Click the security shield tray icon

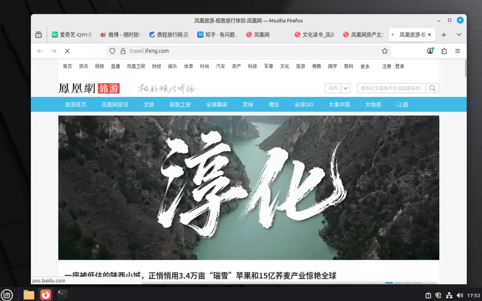(438, 295)
